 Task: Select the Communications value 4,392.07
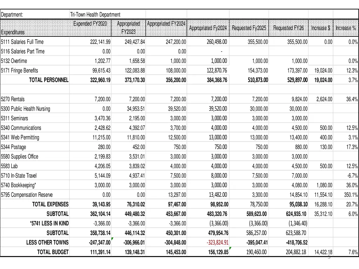[x=137, y=128]
